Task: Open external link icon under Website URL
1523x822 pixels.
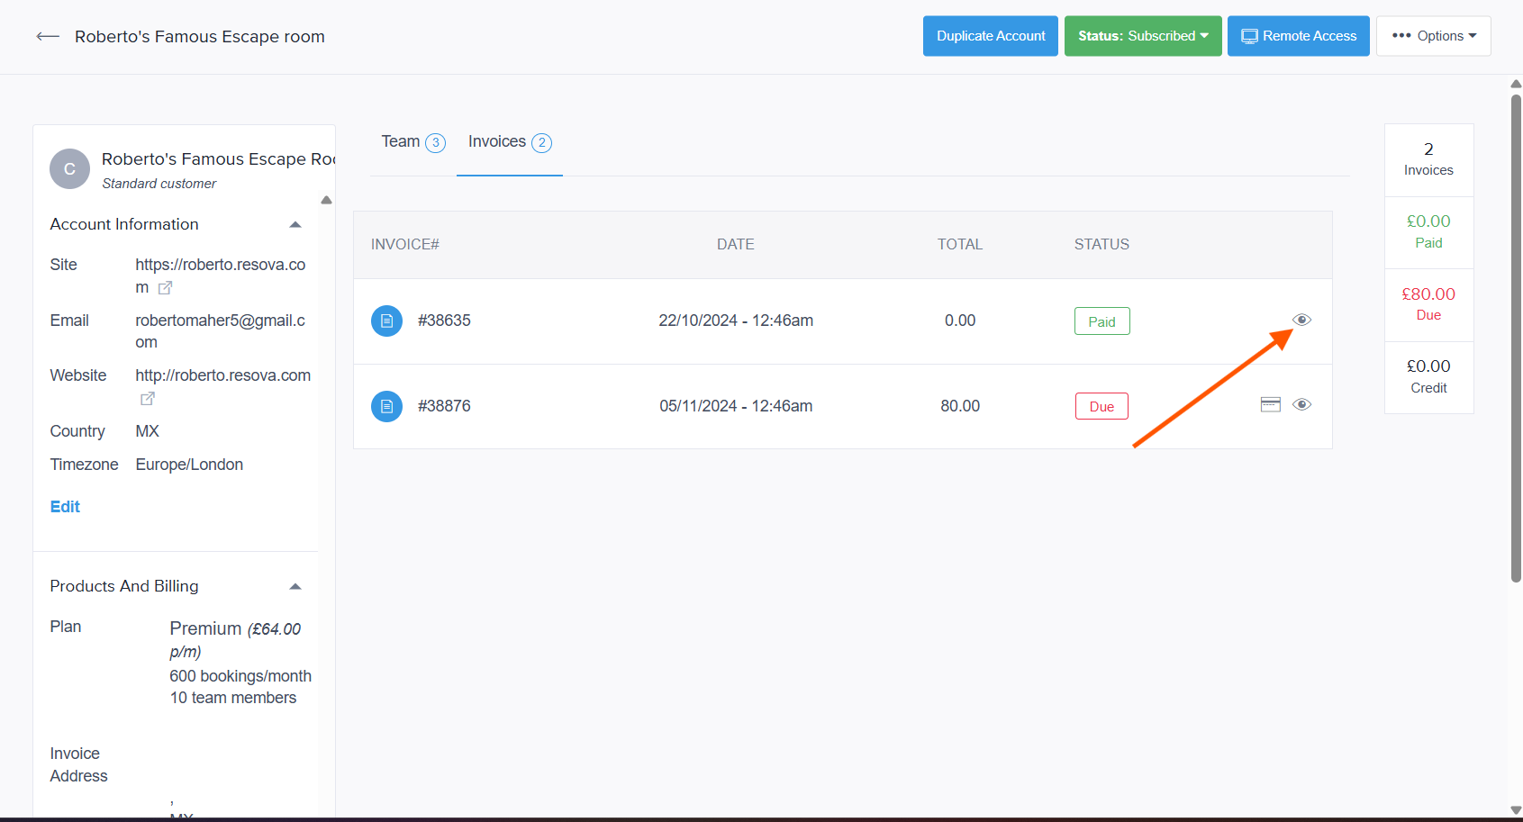Action: [x=148, y=398]
